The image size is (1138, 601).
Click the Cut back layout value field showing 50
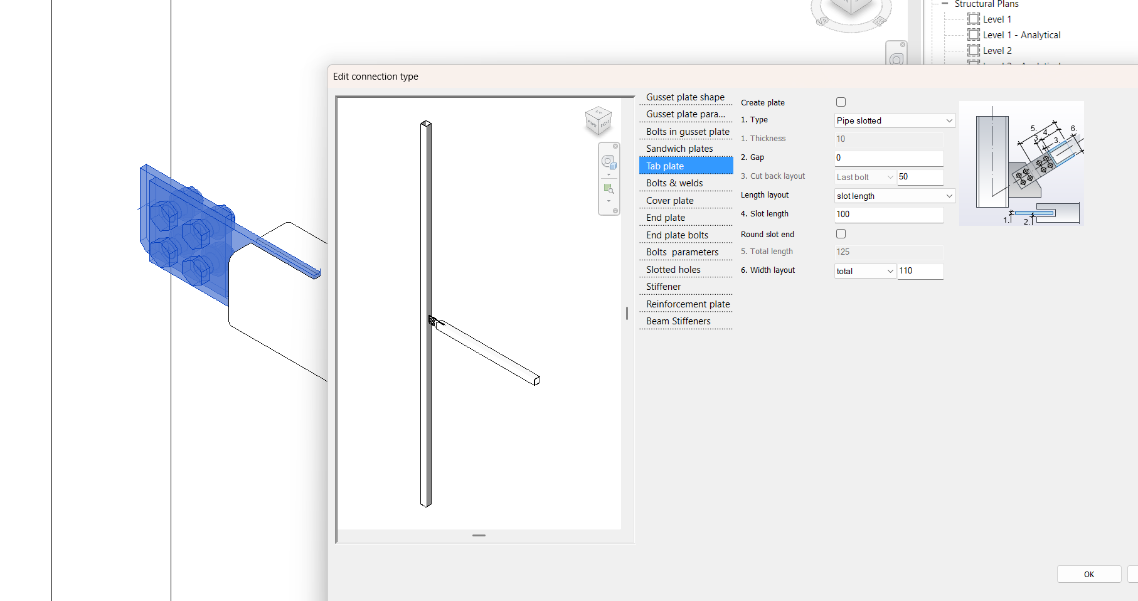coord(920,177)
